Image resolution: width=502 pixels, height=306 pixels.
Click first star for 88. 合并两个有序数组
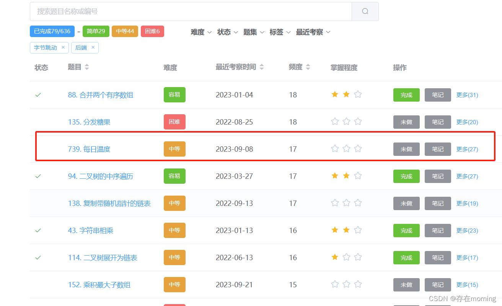pos(335,94)
